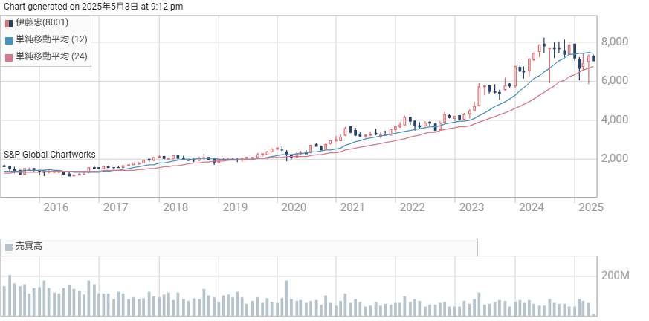649x321 pixels.
Task: Click the 2016 x-axis label
Action: (x=56, y=207)
